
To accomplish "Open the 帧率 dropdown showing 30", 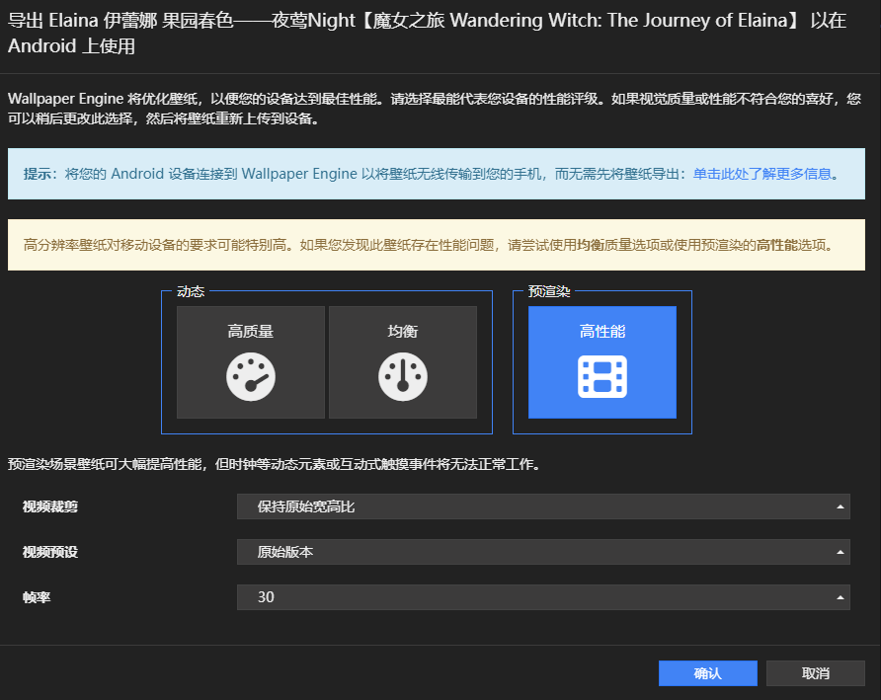I will pos(543,597).
